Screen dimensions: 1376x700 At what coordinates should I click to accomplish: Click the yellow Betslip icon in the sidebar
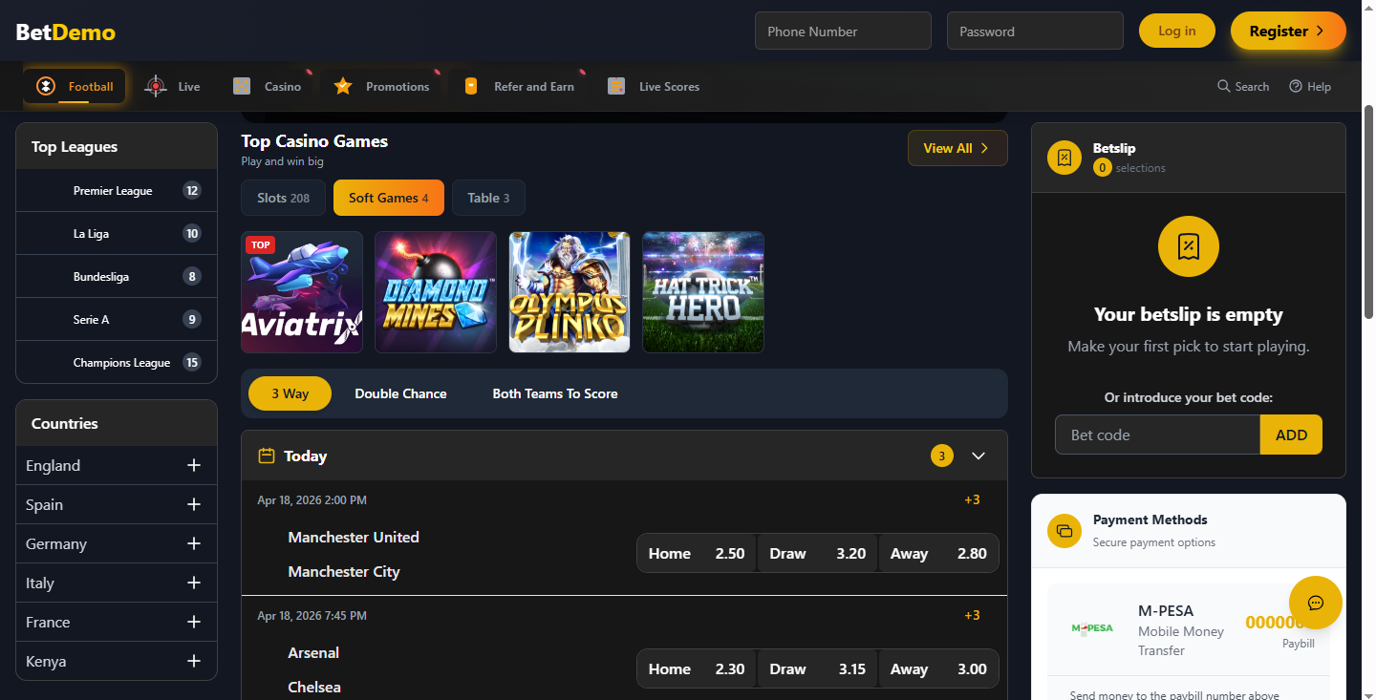pyautogui.click(x=1064, y=158)
